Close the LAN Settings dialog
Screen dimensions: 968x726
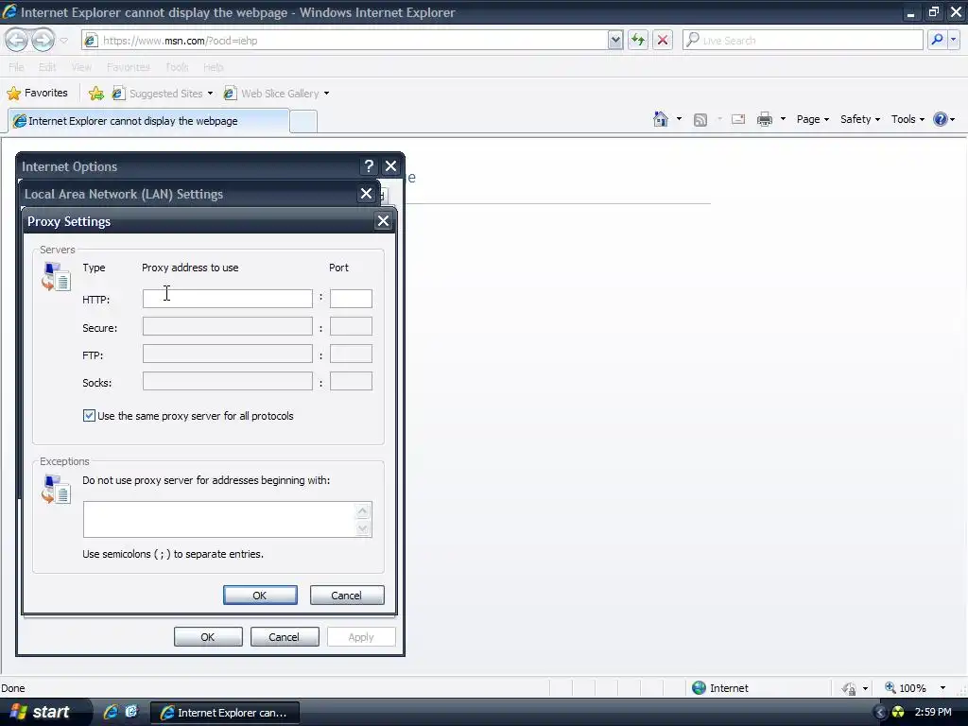pos(366,194)
